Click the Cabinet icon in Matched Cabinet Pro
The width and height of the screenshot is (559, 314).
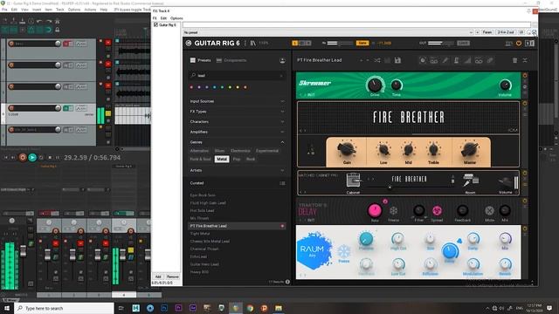click(353, 181)
